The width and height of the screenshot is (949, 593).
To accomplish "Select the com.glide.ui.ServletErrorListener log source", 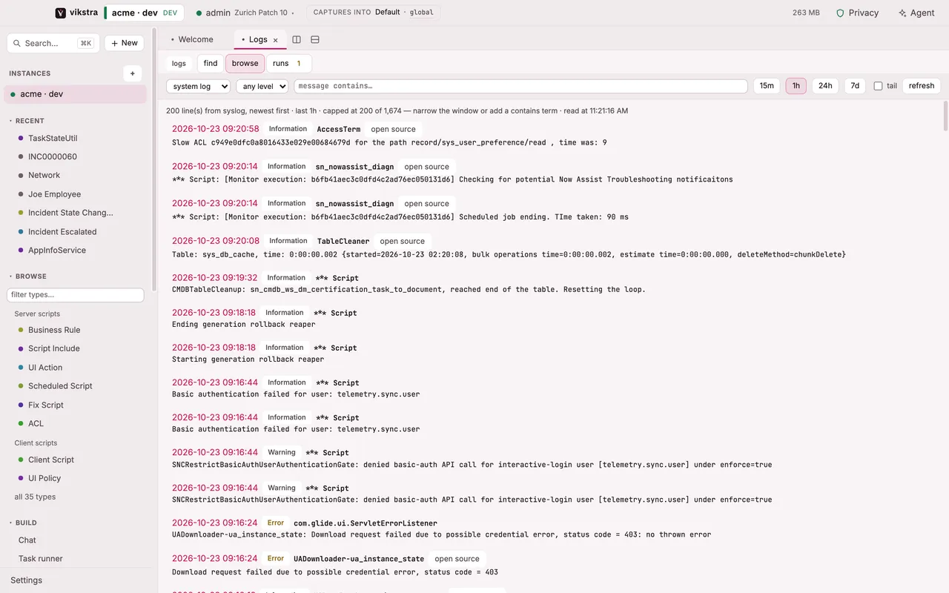I will coord(365,523).
